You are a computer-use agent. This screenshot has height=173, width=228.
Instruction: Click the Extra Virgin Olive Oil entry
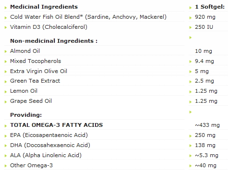point(38,71)
